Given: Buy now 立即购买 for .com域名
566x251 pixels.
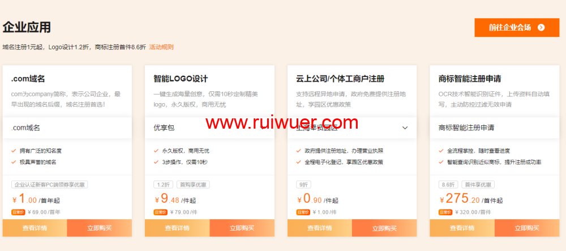Looking at the screenshot, I should click(x=99, y=228).
